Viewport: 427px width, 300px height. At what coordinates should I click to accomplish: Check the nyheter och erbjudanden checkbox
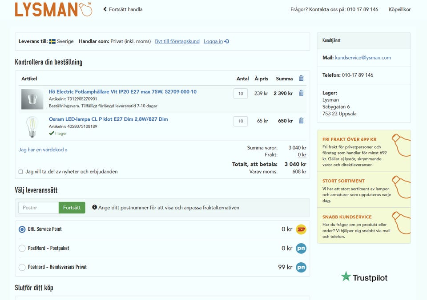[21, 172]
